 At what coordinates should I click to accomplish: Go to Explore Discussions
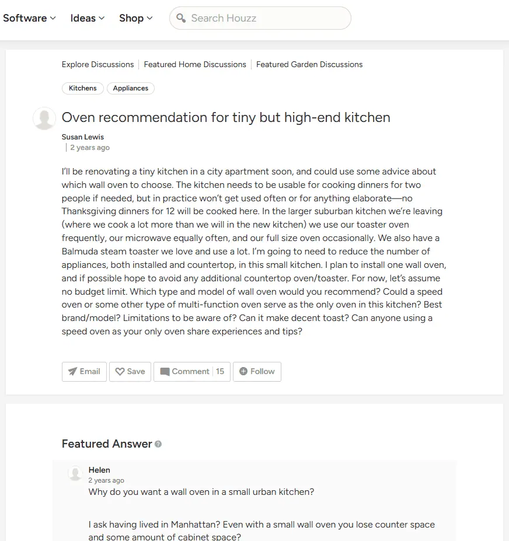[97, 65]
